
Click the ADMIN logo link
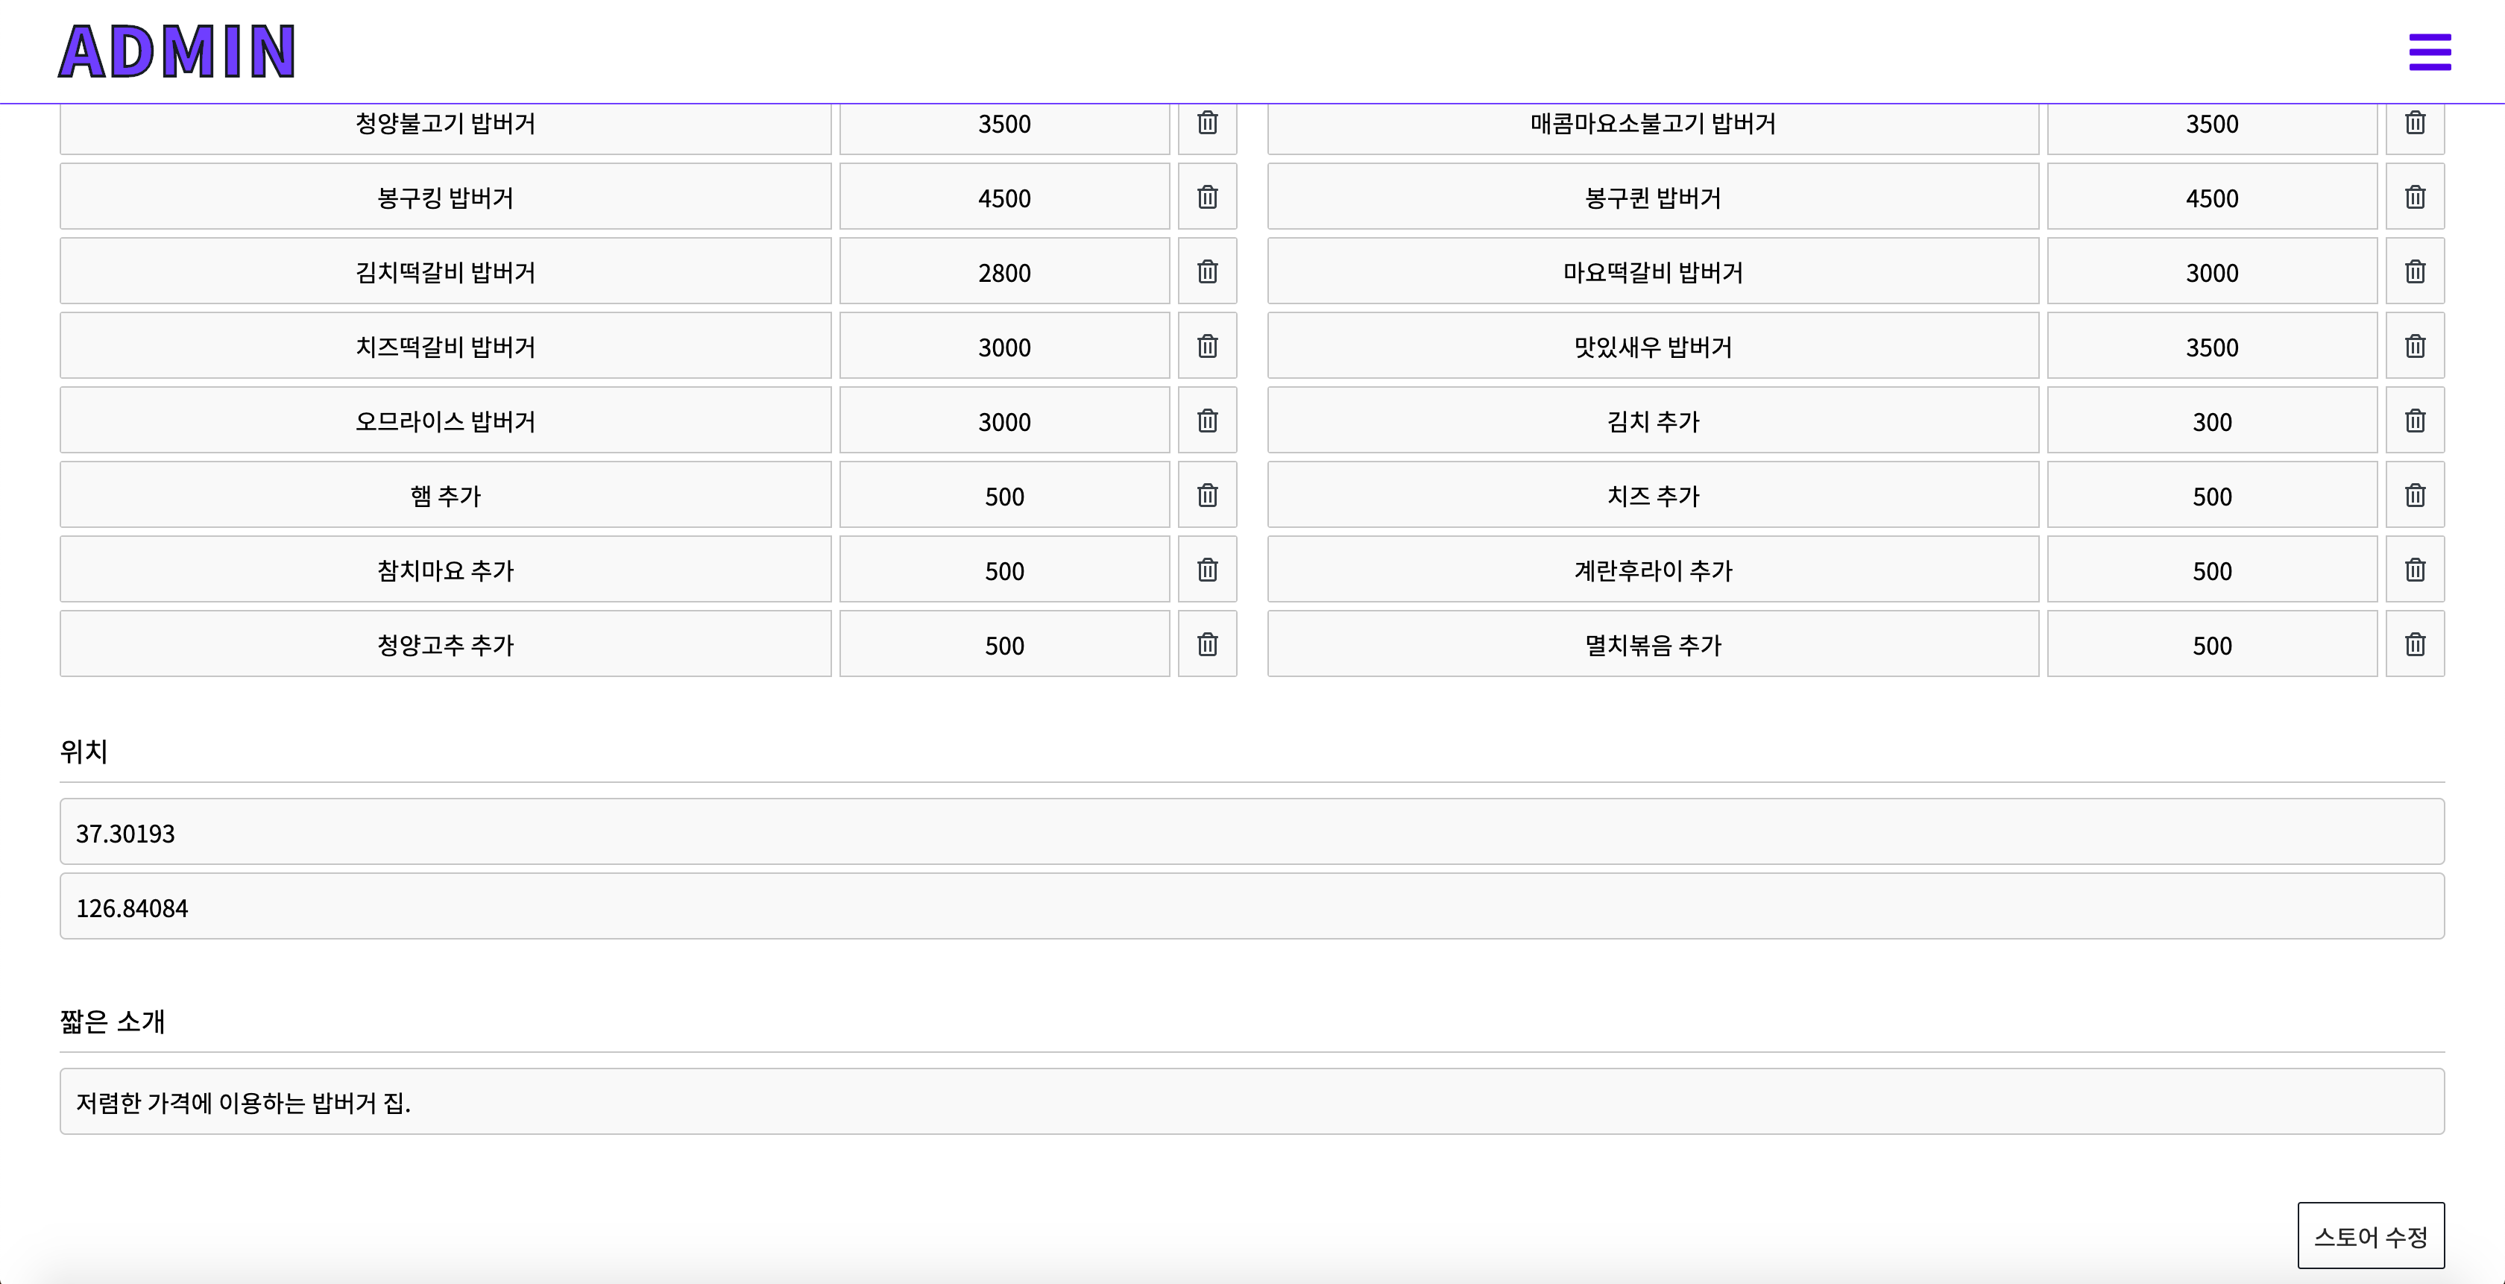(x=177, y=51)
